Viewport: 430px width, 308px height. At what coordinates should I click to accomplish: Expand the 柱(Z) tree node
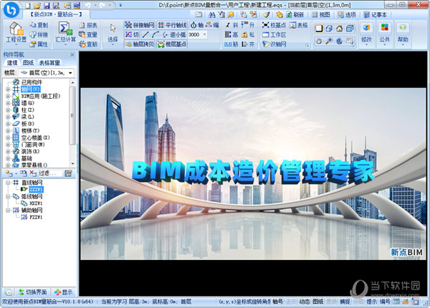coord(8,110)
